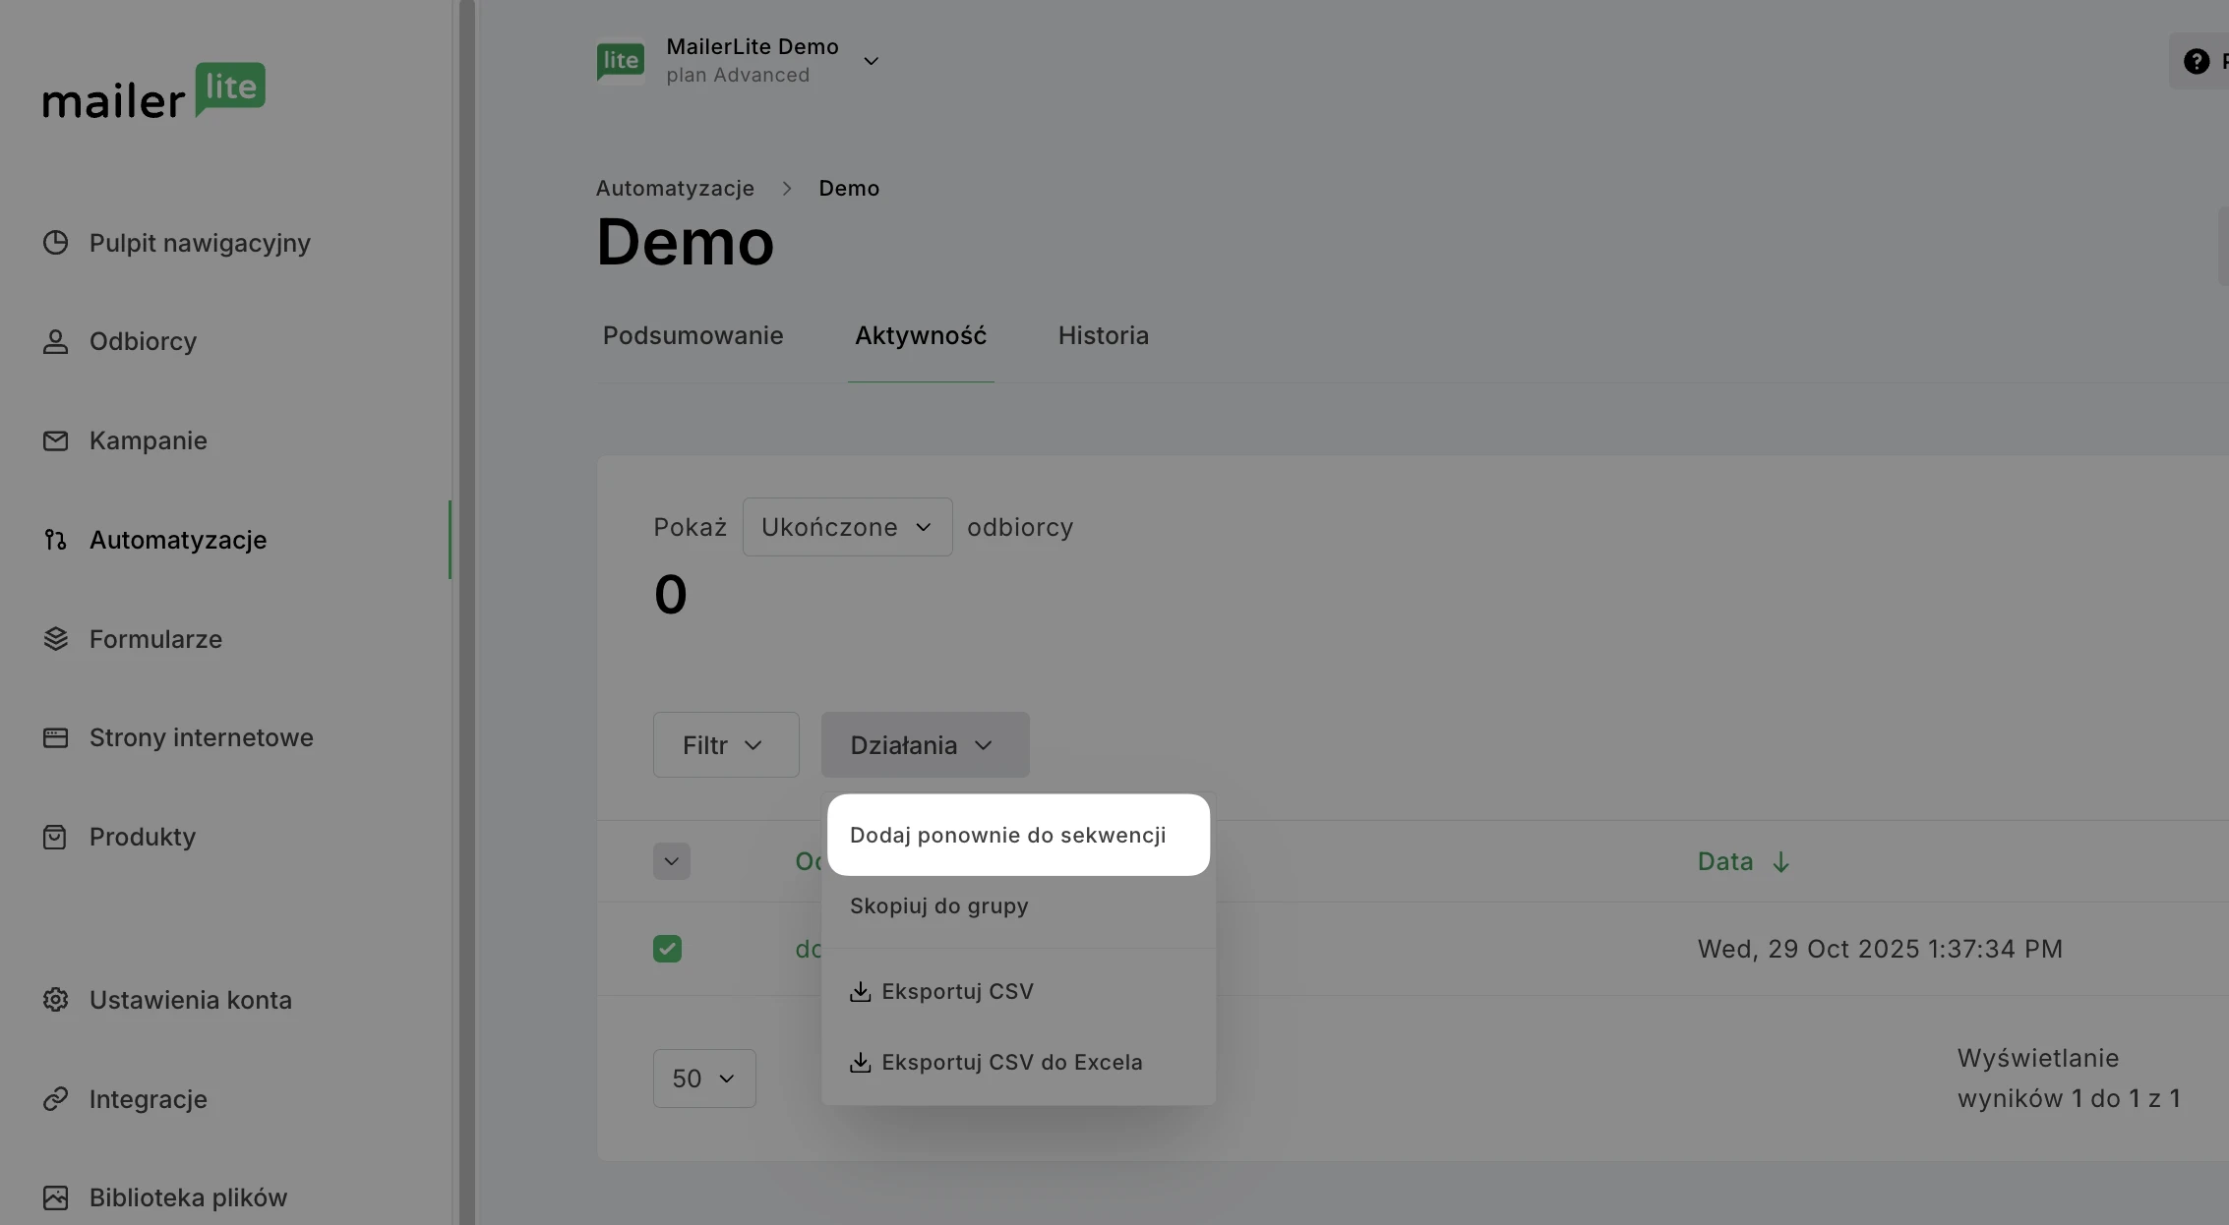Open the Filtr dropdown
The image size is (2229, 1225).
point(725,745)
